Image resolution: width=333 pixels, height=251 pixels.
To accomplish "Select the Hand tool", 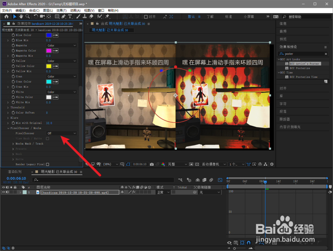I will click(x=21, y=17).
